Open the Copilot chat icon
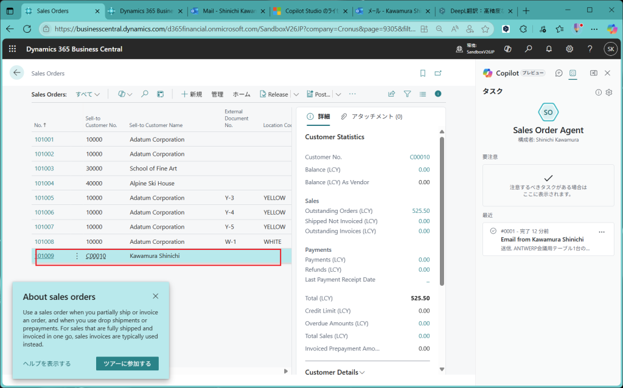Screen dimensions: 623x388 click(x=559, y=73)
